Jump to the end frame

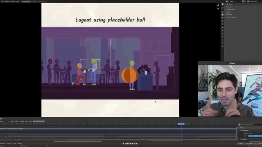[x=137, y=143]
